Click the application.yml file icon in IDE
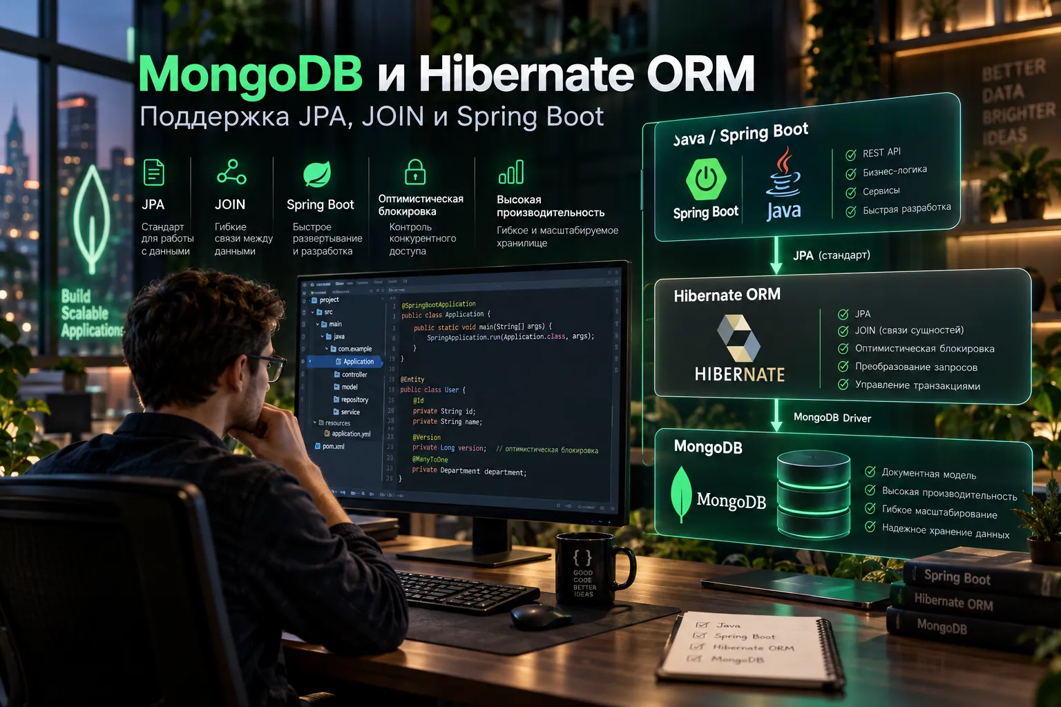The height and width of the screenshot is (707, 1061). (327, 434)
